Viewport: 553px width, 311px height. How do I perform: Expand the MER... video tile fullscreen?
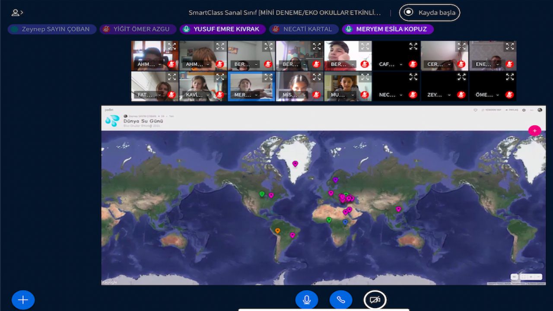pyautogui.click(x=268, y=77)
